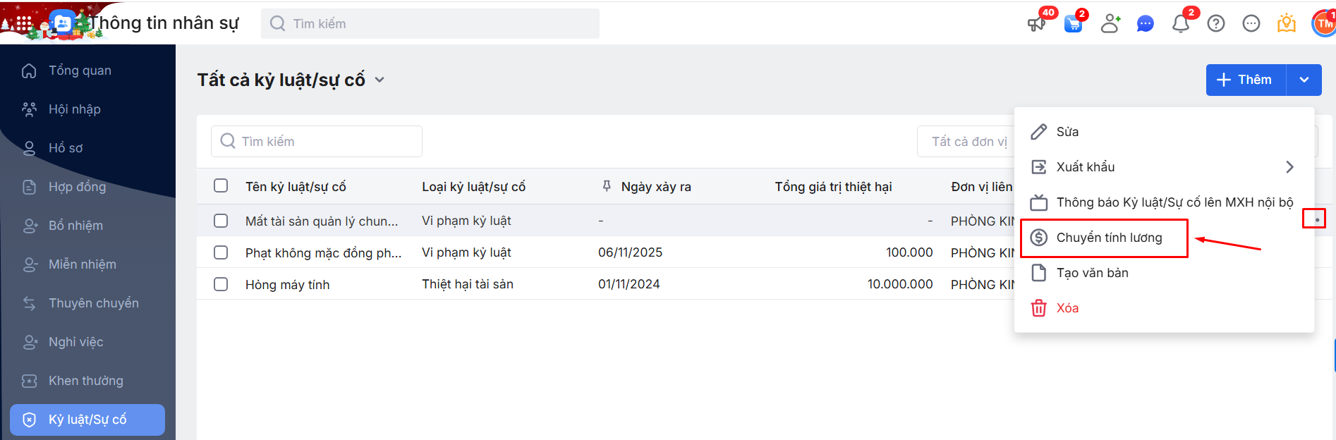Open the shopping cart icon
This screenshot has height=440, width=1336.
coord(1073,24)
